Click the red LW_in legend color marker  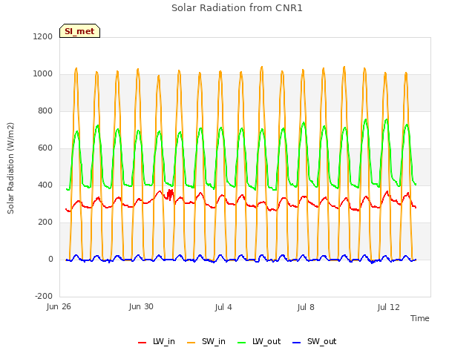tap(142, 343)
